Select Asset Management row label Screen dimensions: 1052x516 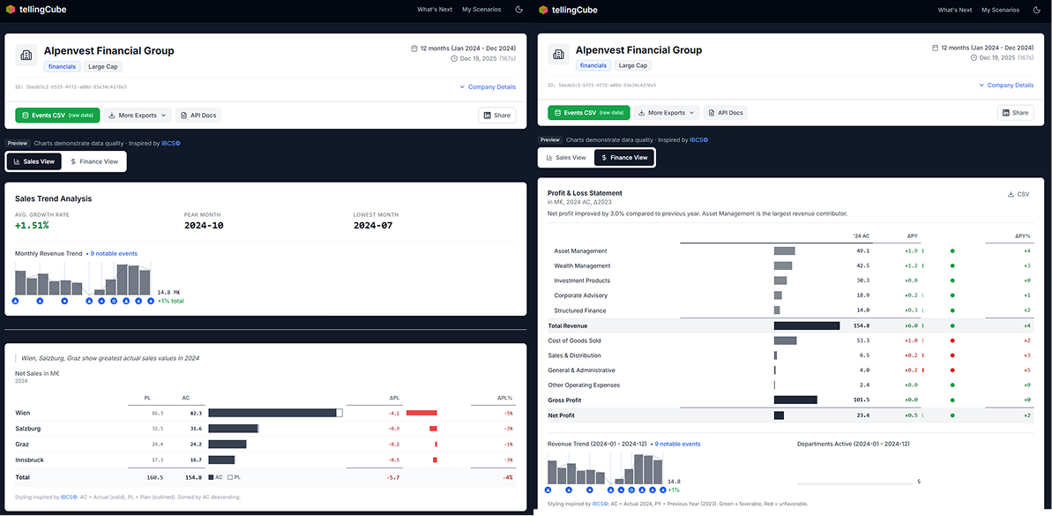(580, 251)
